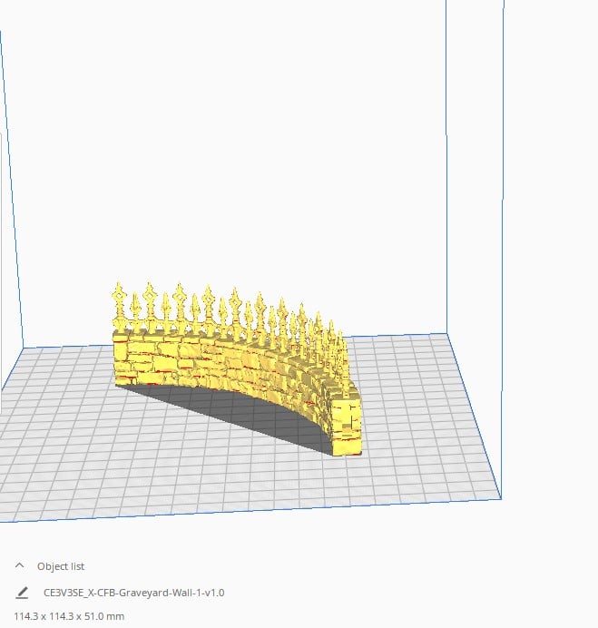This screenshot has width=598, height=628.
Task: Select the CE3V3SE_X-CFB-Graveyard-Wall-1-v1.0 object name
Action: click(x=133, y=593)
